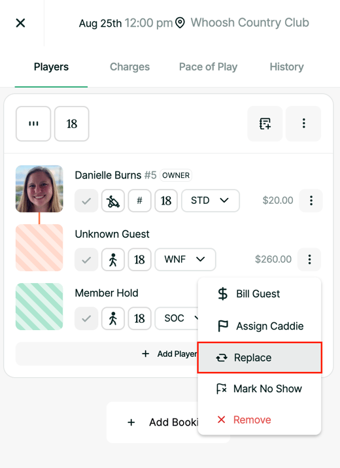Open Unknown Guest's three-dot menu

coord(309,259)
